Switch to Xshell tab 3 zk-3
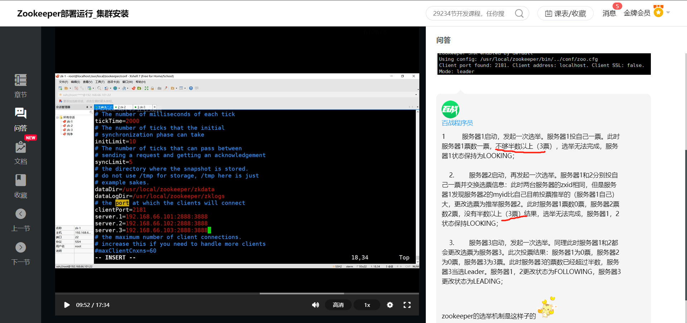Screen dimensions: 687x323 coord(142,107)
